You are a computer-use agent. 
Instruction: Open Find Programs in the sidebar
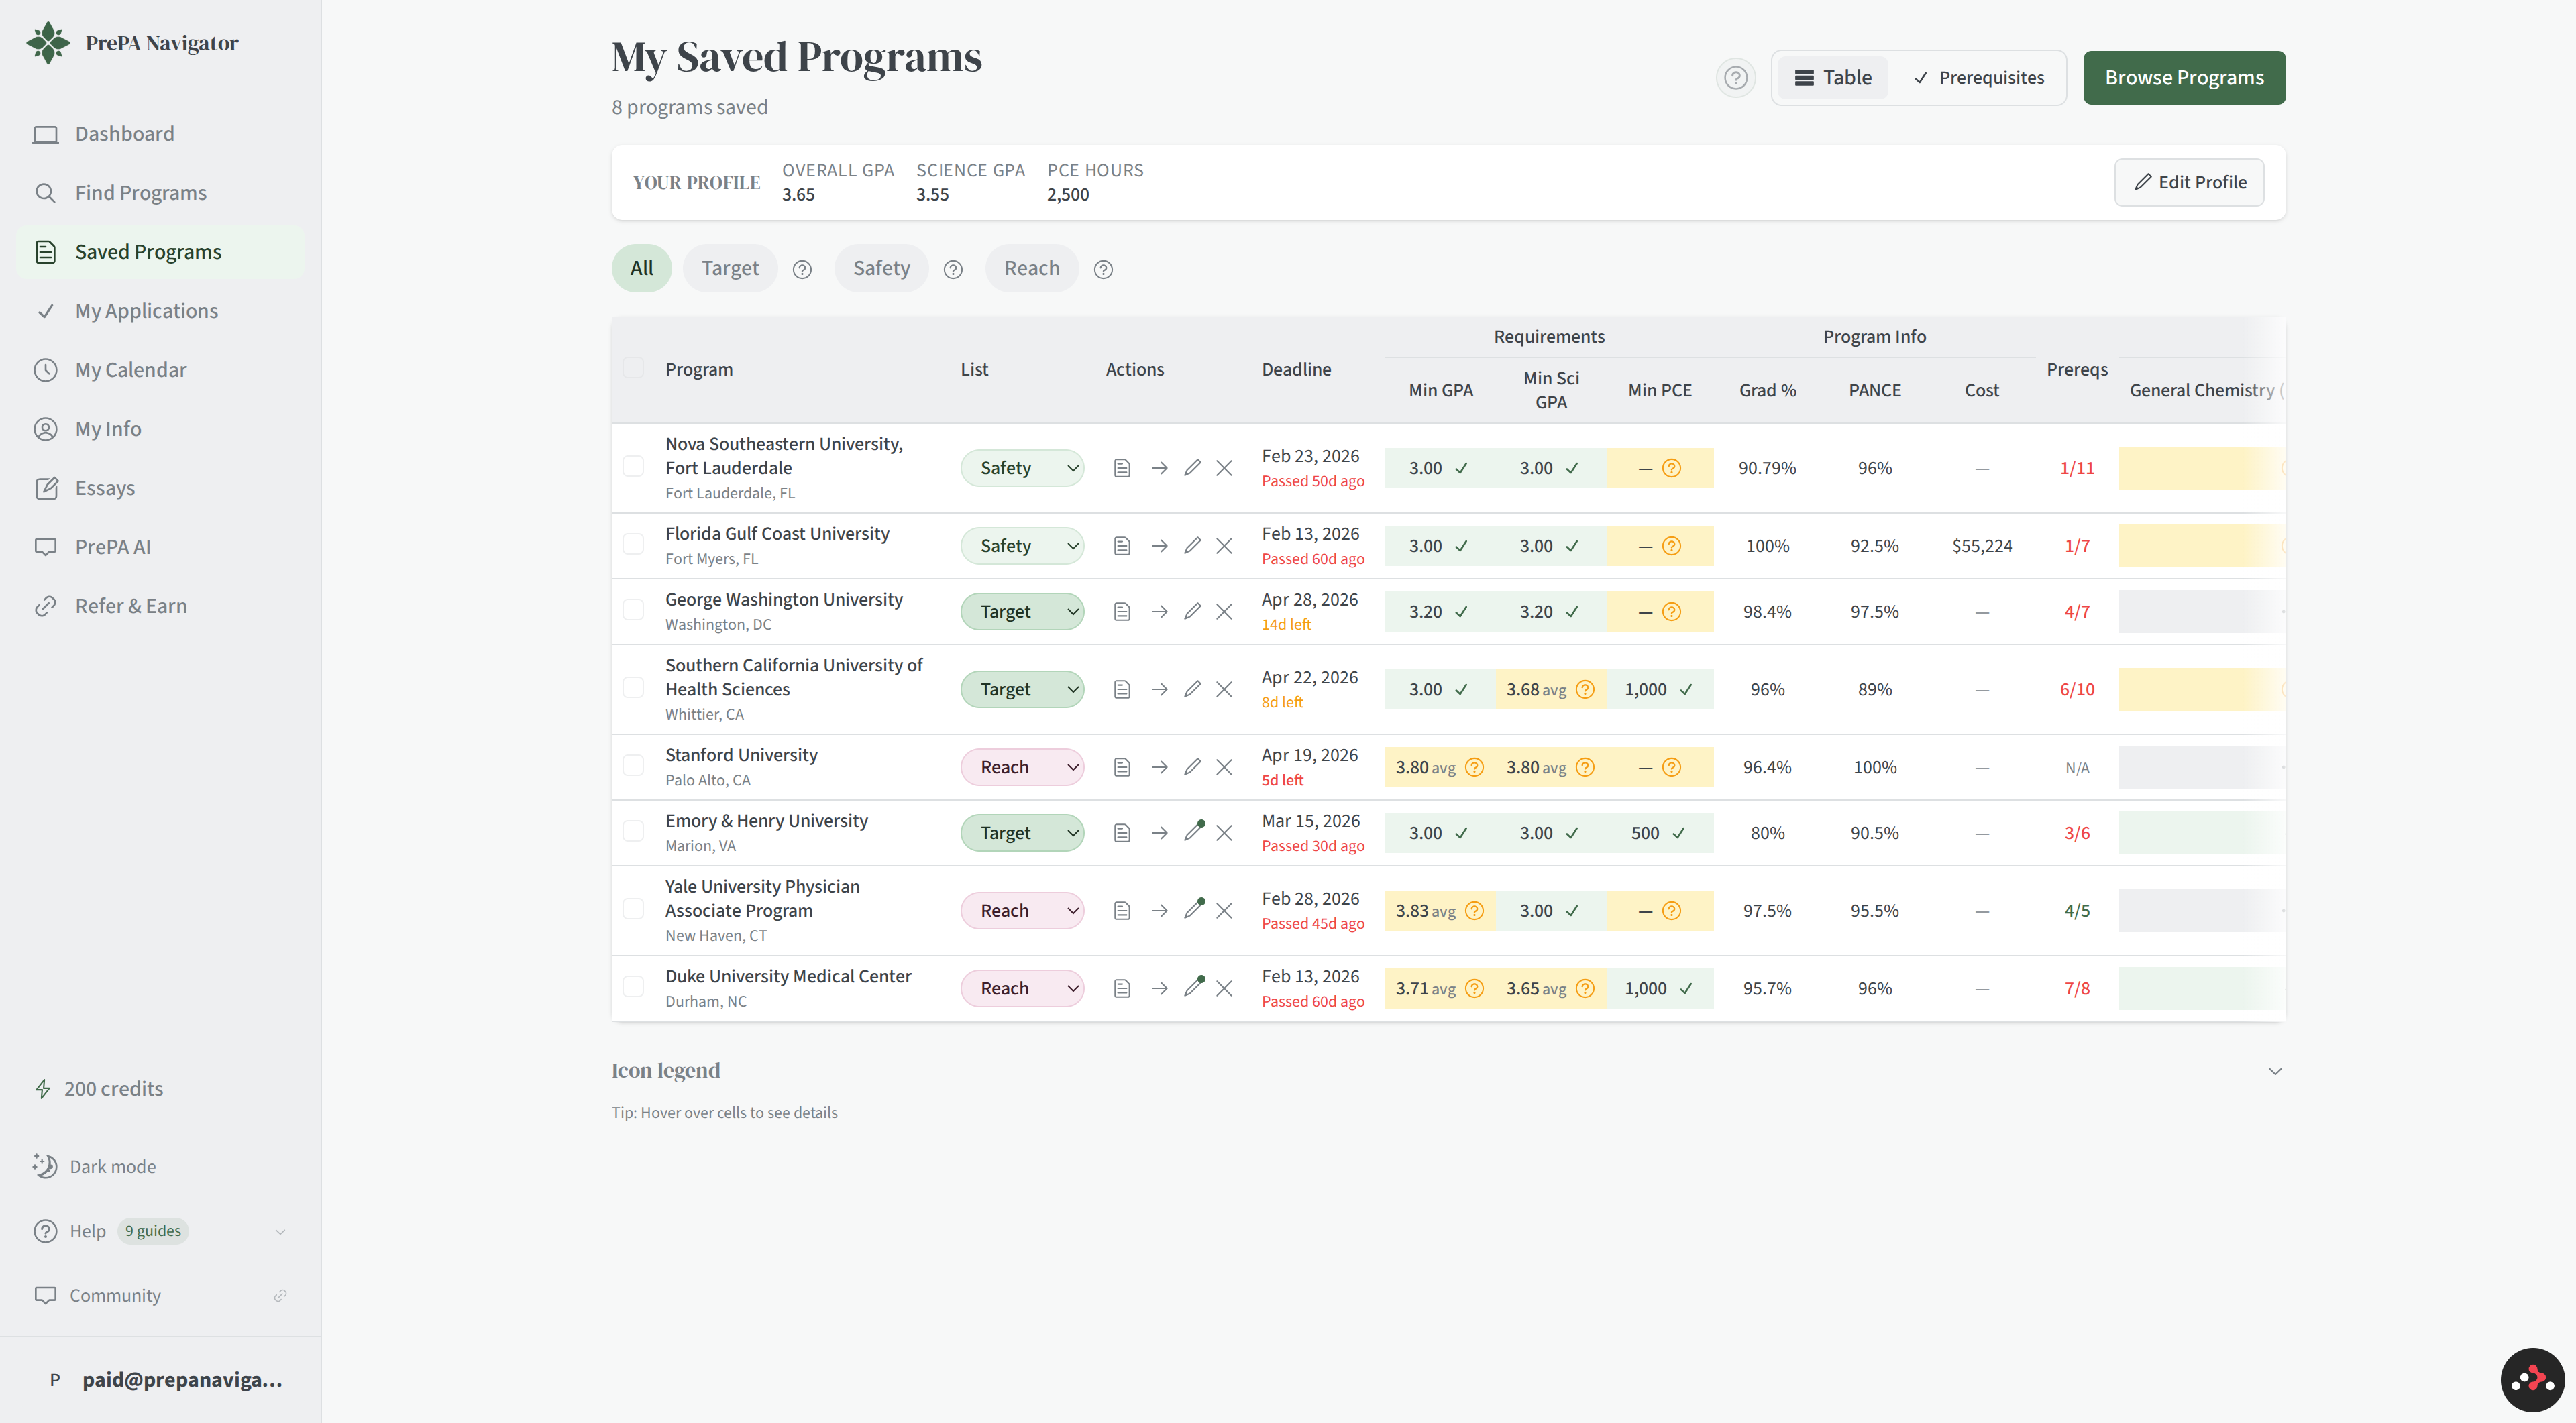[x=160, y=193]
